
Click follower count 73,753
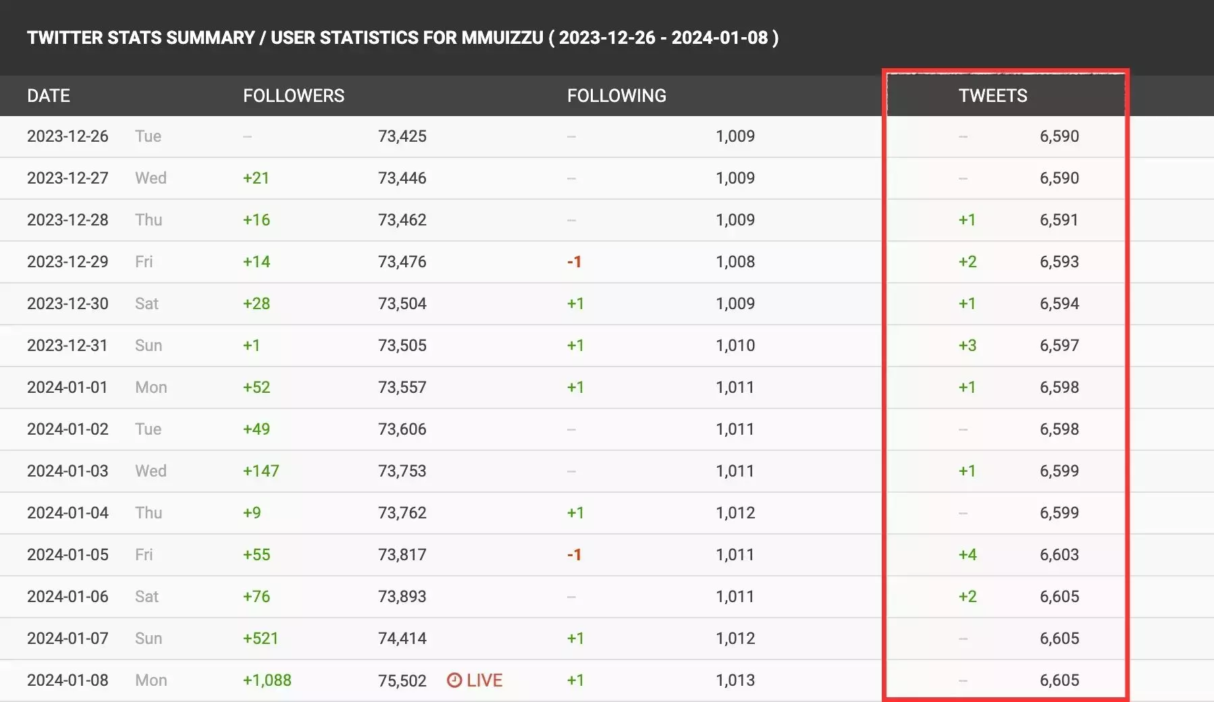pos(402,470)
